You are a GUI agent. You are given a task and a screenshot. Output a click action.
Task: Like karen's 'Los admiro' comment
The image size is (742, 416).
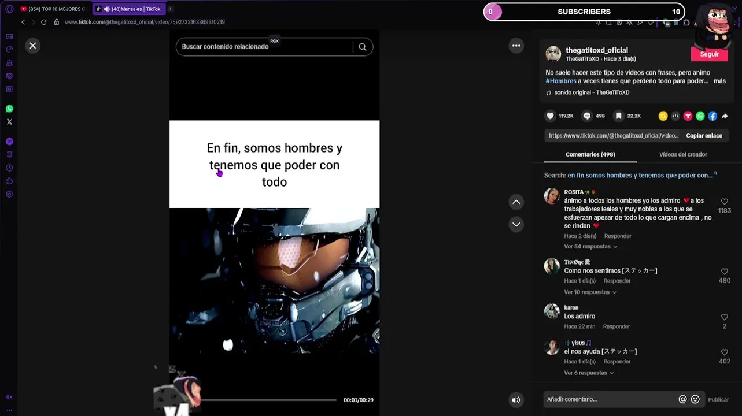pos(724,317)
